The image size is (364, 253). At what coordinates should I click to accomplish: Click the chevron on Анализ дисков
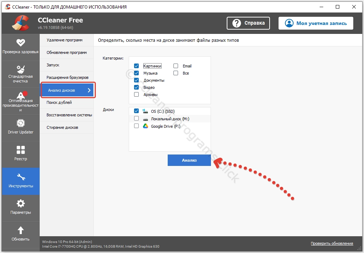[89, 90]
